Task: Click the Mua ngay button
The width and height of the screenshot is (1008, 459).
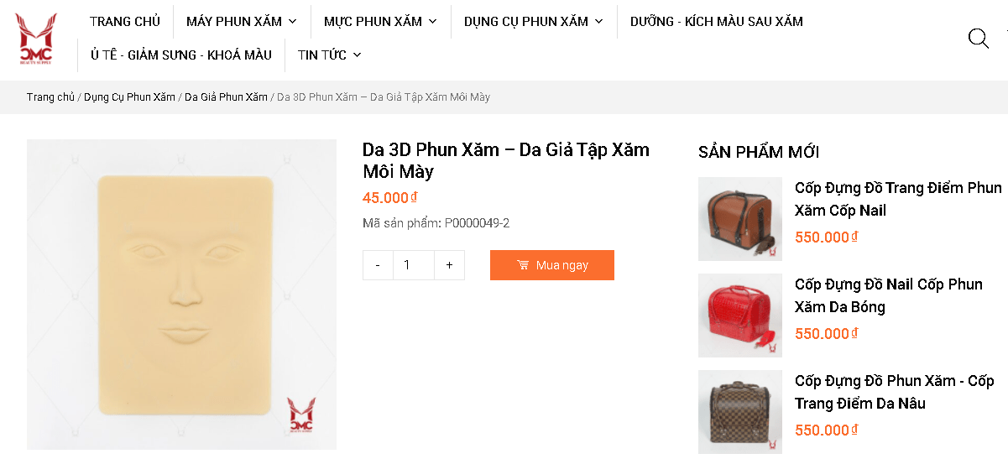Action: [552, 265]
